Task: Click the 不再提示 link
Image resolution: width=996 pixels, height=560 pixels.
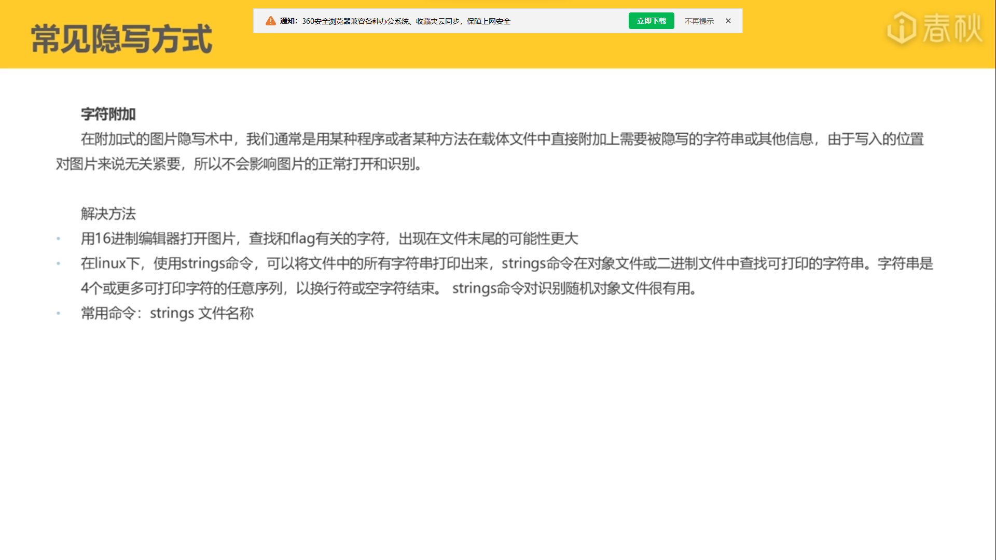Action: click(x=699, y=21)
